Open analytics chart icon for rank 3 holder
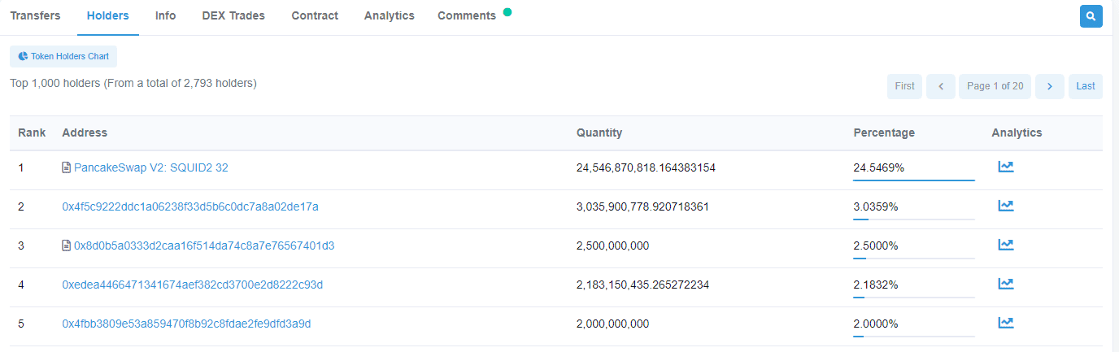Screen dimensions: 1119x352 click(x=1006, y=245)
